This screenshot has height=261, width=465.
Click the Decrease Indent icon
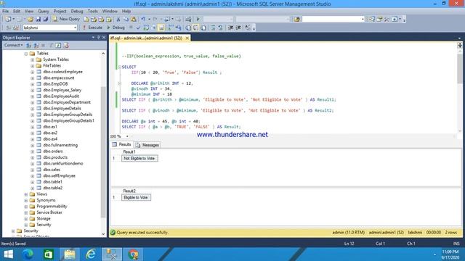click(230, 28)
